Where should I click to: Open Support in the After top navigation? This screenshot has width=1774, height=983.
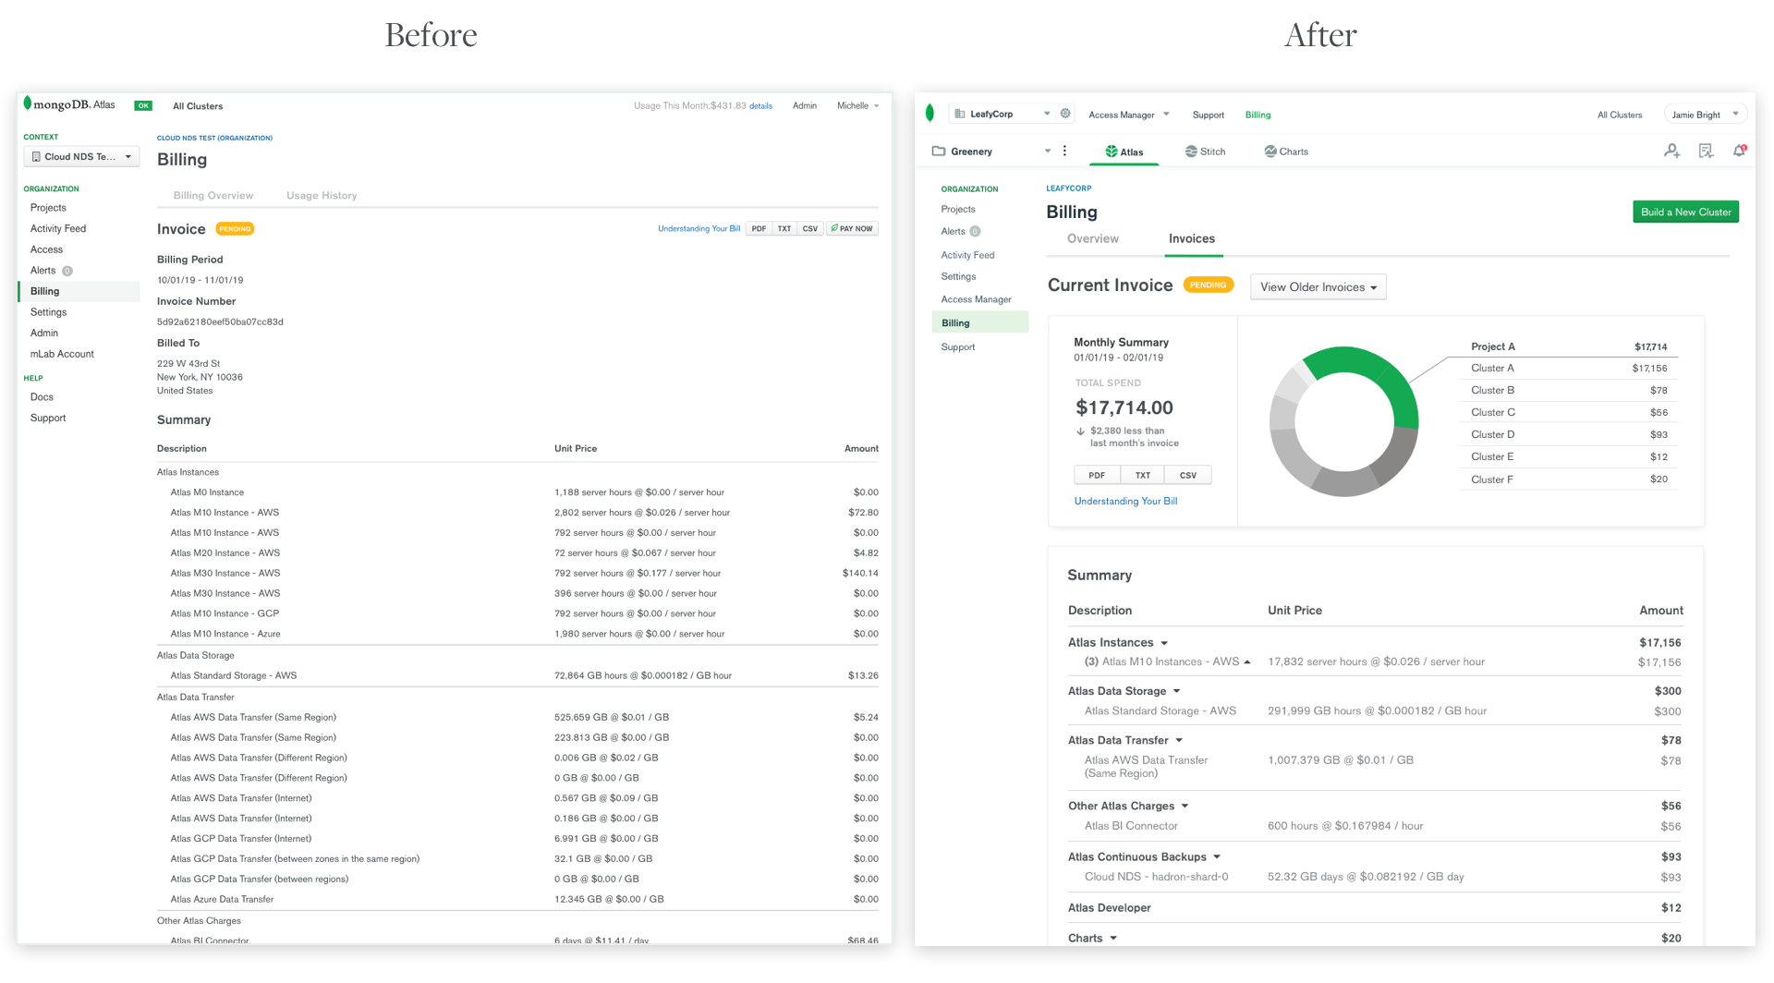click(x=1208, y=115)
